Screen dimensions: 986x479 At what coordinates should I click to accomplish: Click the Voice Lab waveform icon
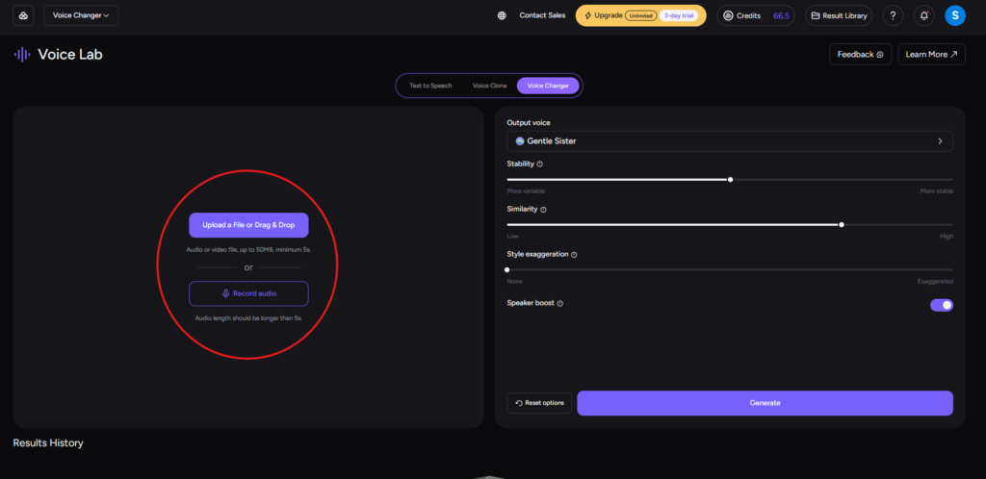22,55
